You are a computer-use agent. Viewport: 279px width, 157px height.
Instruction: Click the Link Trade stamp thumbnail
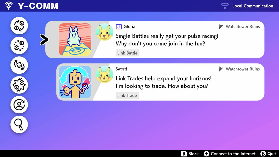75,82
